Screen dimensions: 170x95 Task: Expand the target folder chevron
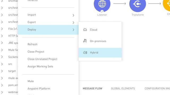pyautogui.click(x=2, y=71)
